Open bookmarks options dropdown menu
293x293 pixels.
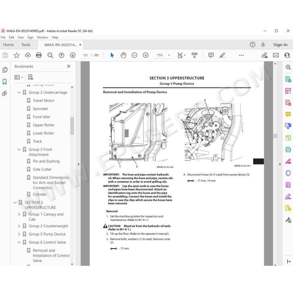tap(19, 77)
